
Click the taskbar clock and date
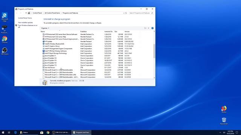230,132
